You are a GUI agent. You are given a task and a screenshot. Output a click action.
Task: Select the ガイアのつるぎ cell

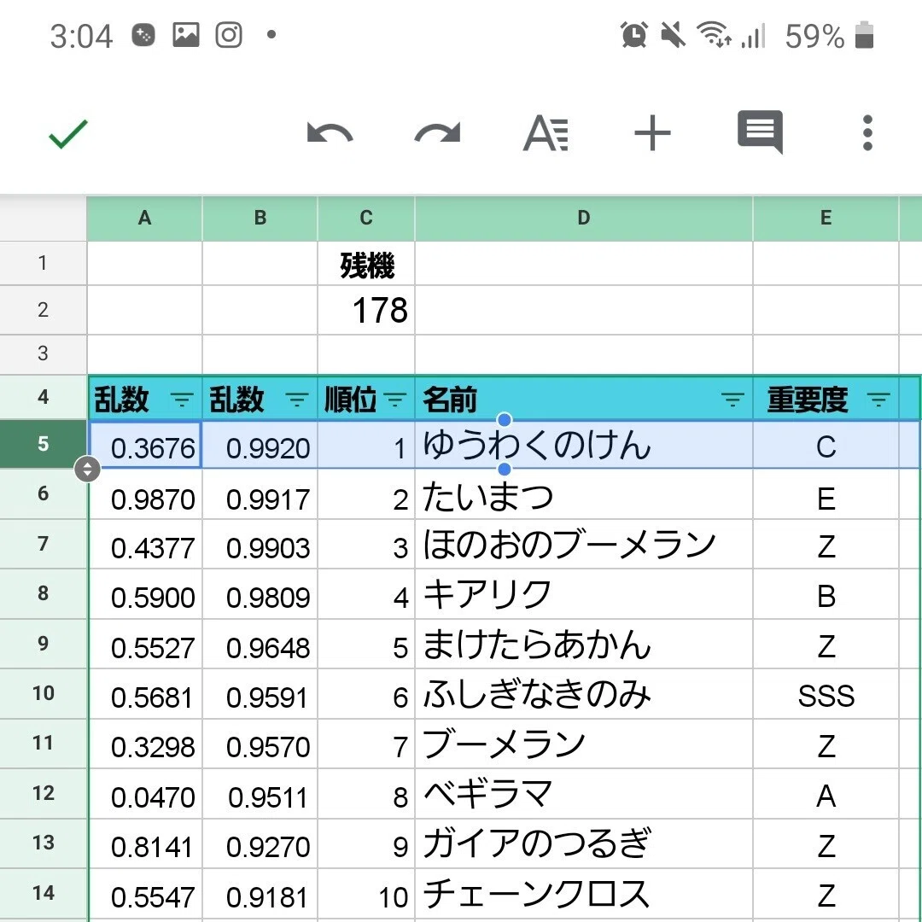[x=583, y=843]
